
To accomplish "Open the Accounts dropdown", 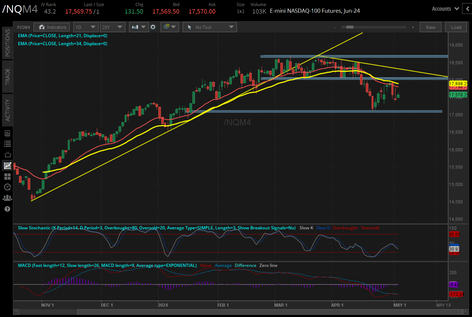I will pyautogui.click(x=444, y=9).
